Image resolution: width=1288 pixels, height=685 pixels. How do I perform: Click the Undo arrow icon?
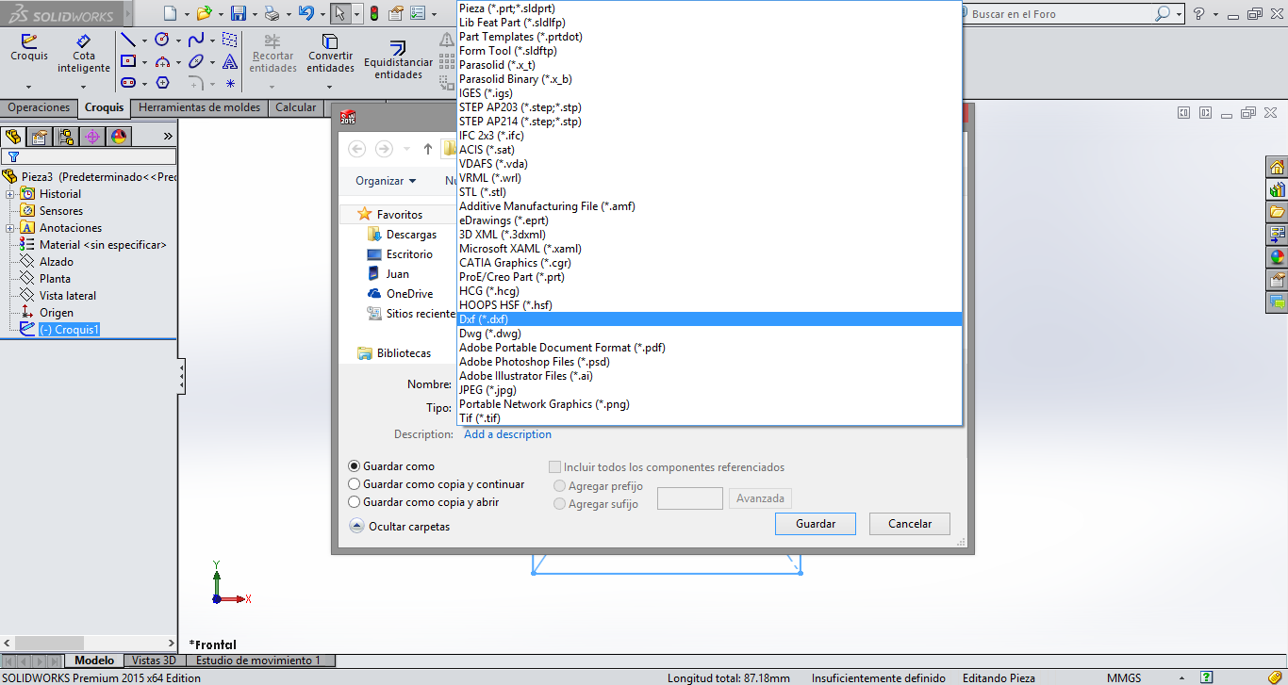coord(305,13)
